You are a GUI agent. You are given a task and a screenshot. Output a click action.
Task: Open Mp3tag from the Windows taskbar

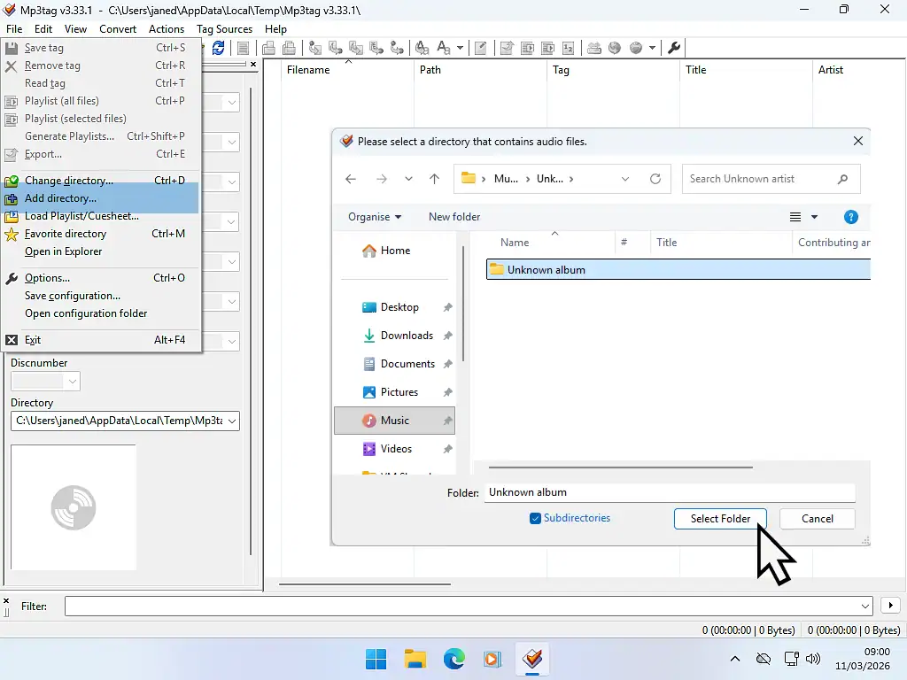pyautogui.click(x=531, y=659)
